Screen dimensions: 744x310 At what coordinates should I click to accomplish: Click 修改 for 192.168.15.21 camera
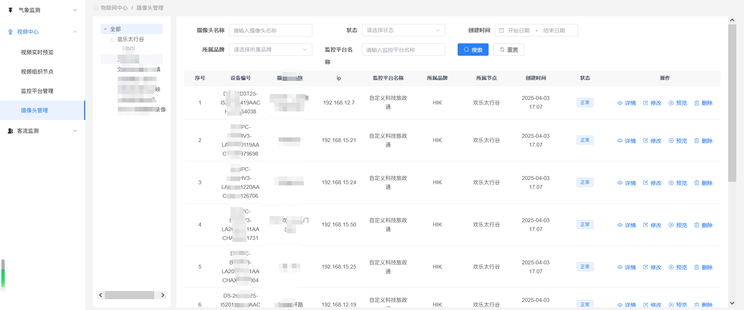coord(652,141)
